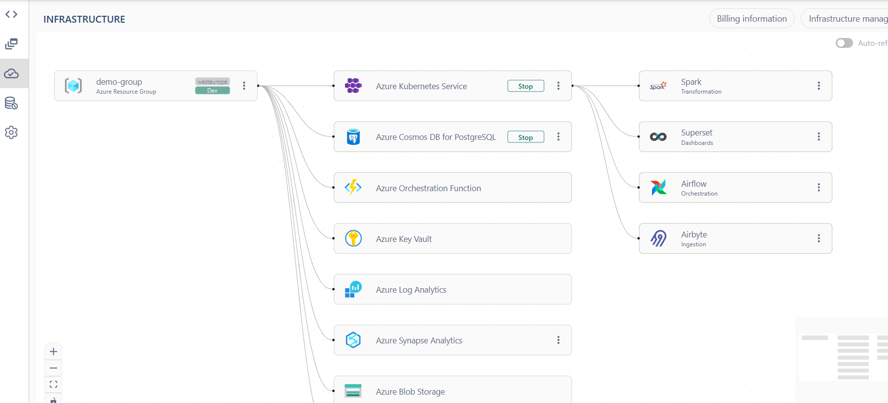Select the Azure Log Analytics label
Image resolution: width=888 pixels, height=403 pixels.
[x=411, y=290]
